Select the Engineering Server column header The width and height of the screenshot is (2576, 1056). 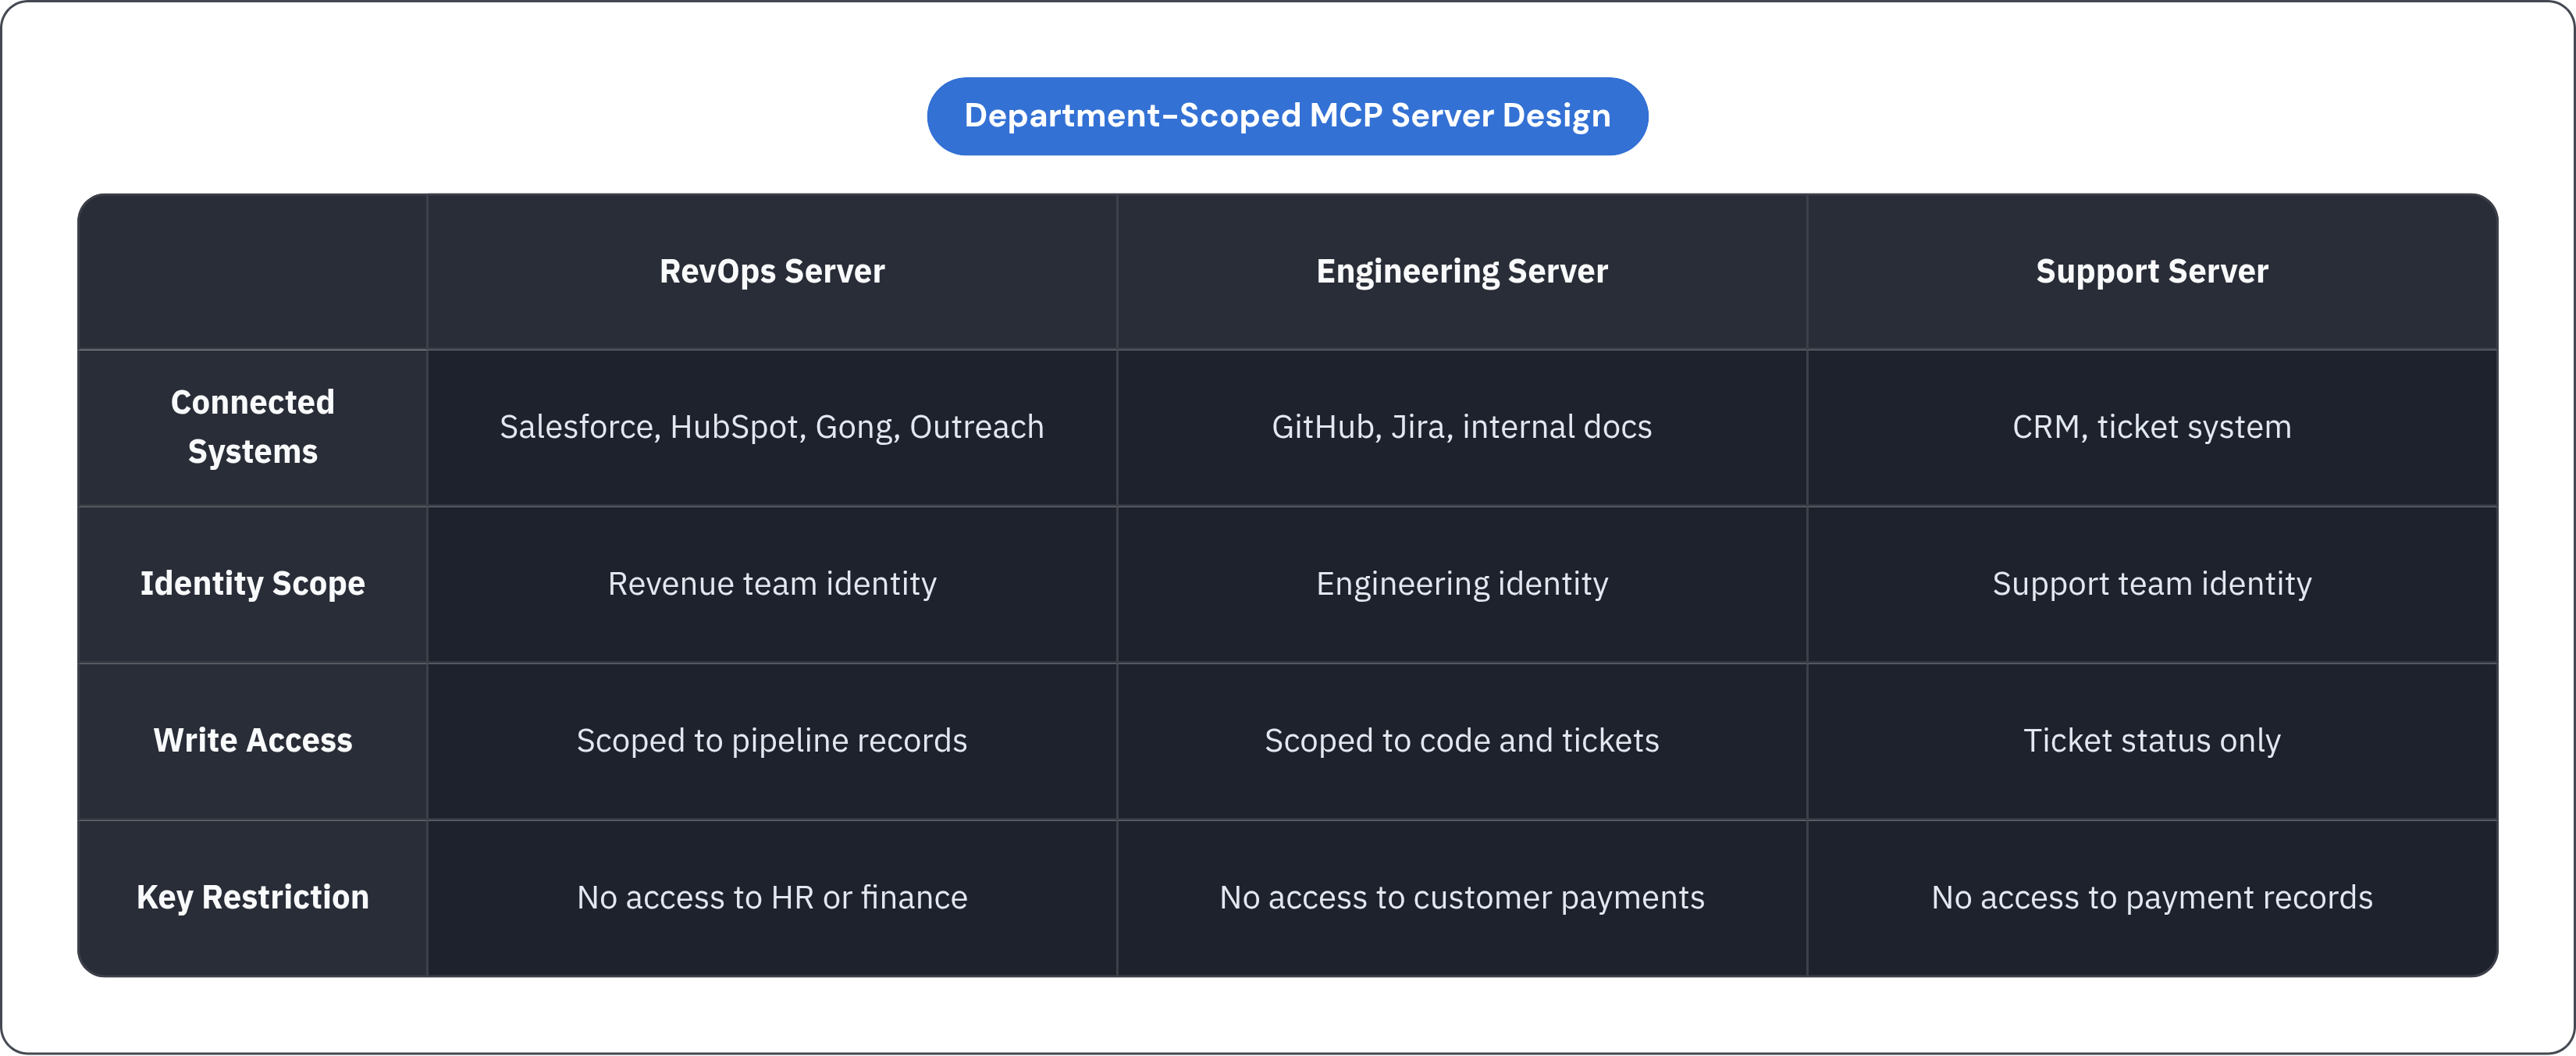click(x=1462, y=272)
